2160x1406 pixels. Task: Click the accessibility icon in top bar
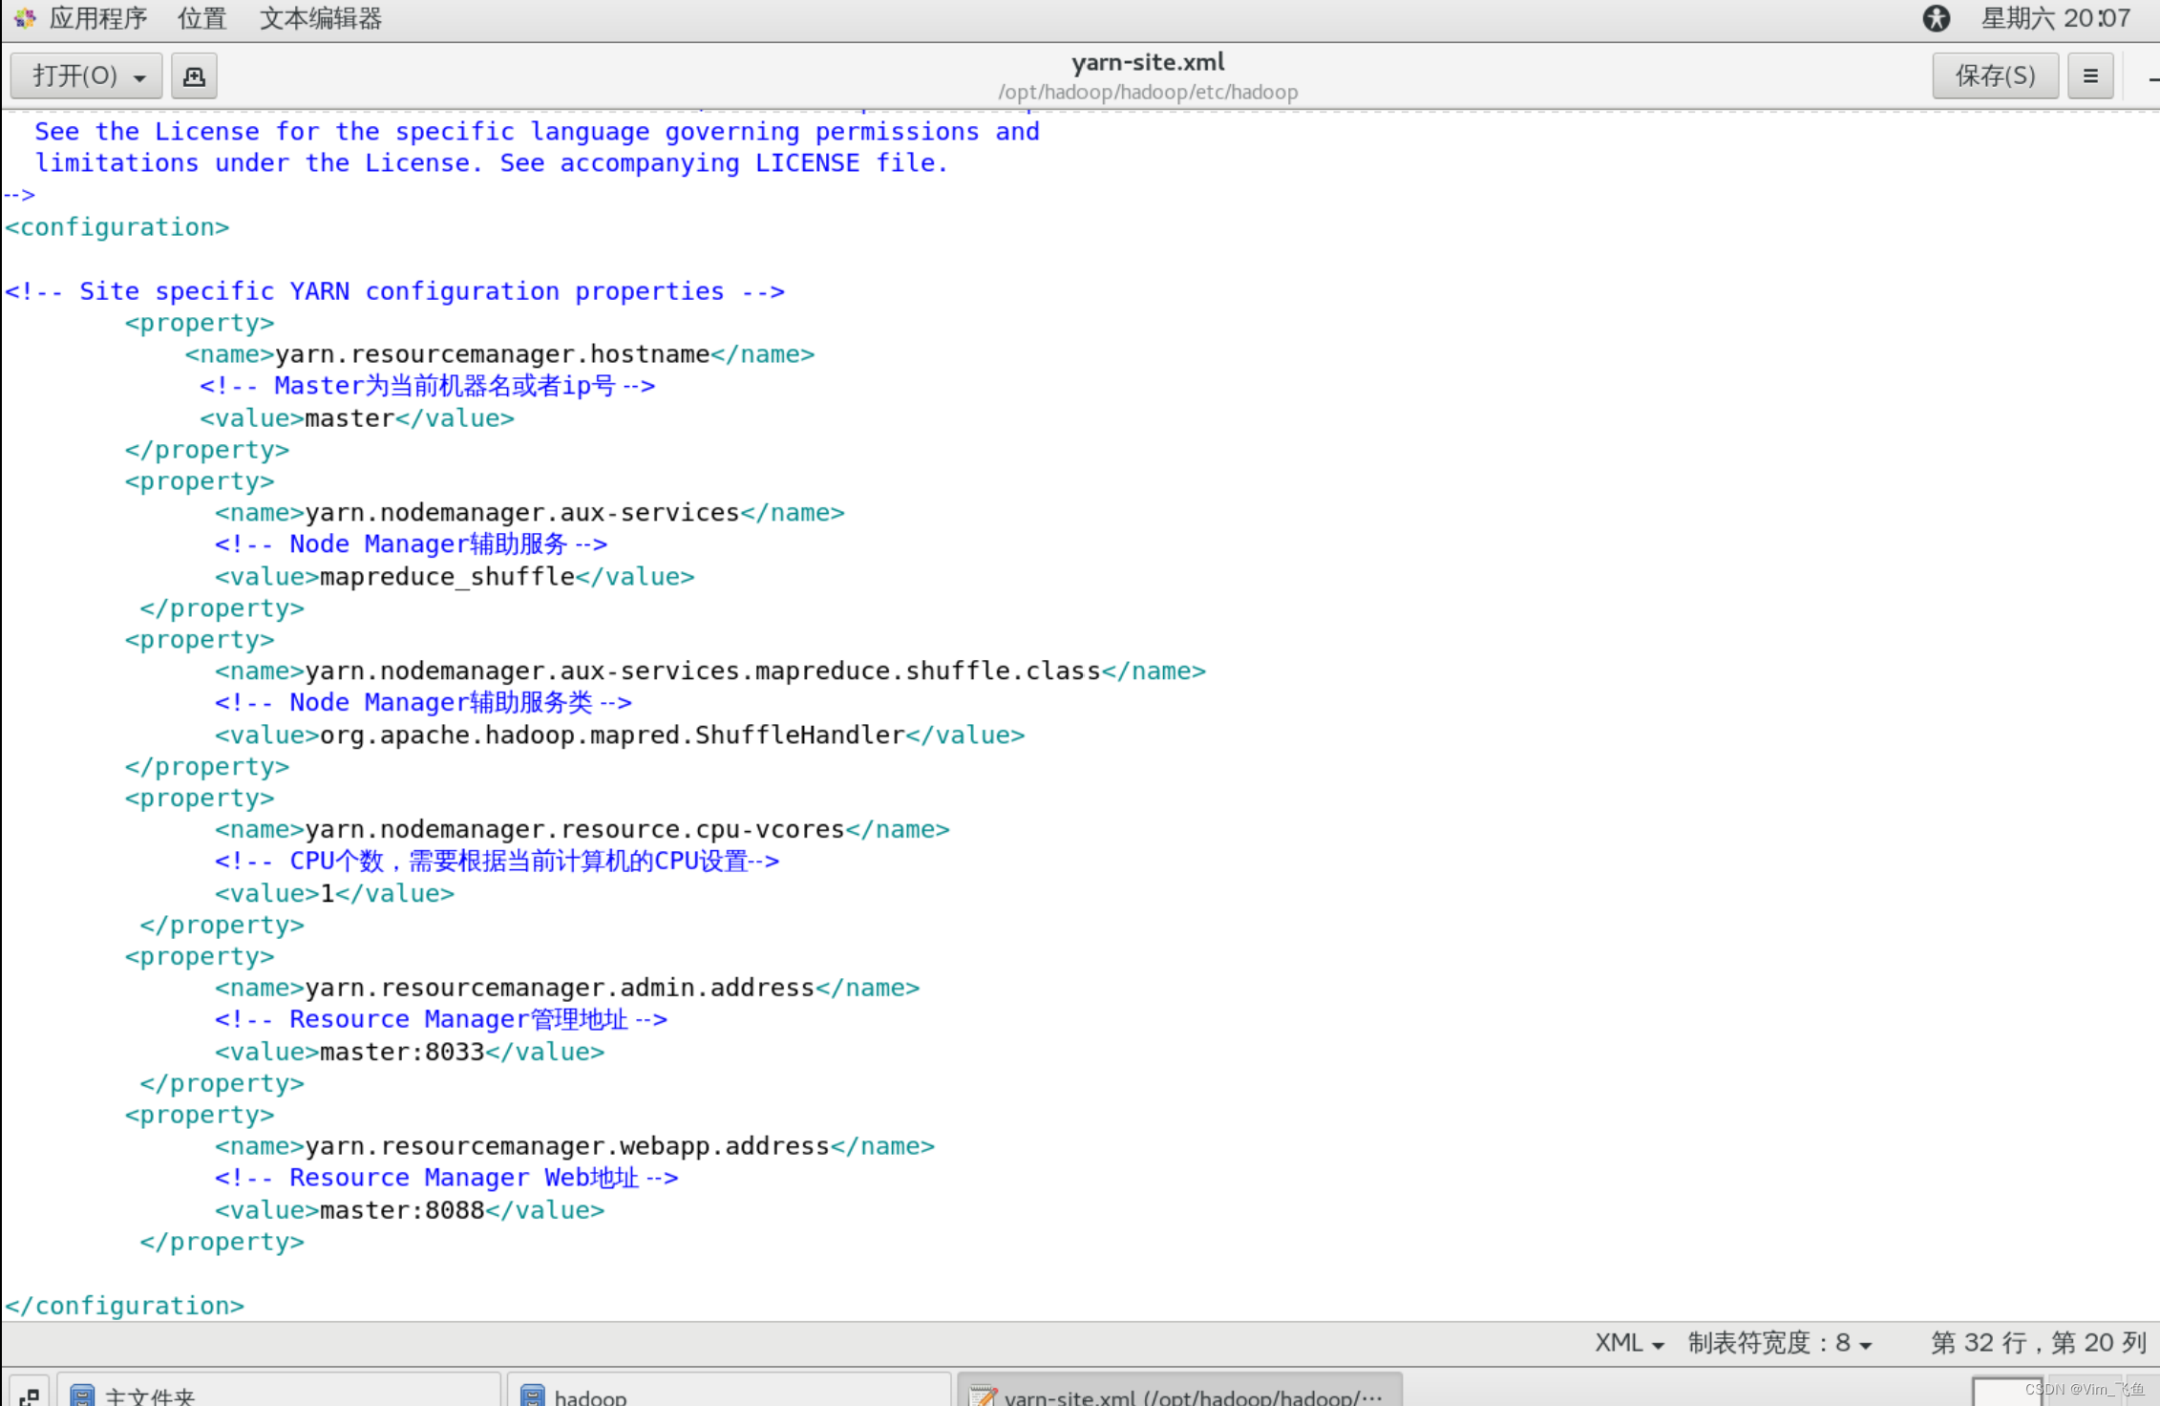click(x=1936, y=18)
